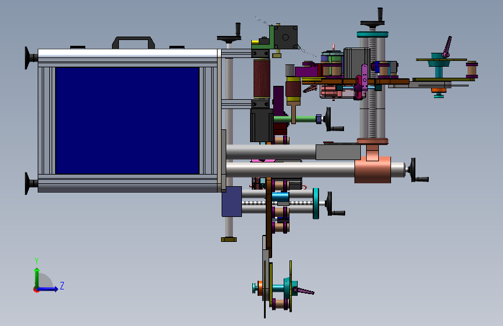
Task: Select the cyan slider block on ball screw
Action: (281, 197)
